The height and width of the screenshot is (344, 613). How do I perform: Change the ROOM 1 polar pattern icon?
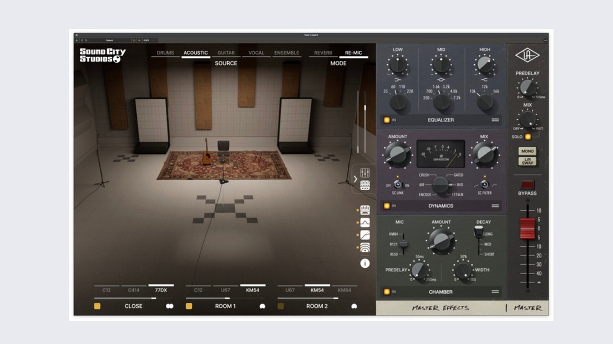tap(262, 306)
